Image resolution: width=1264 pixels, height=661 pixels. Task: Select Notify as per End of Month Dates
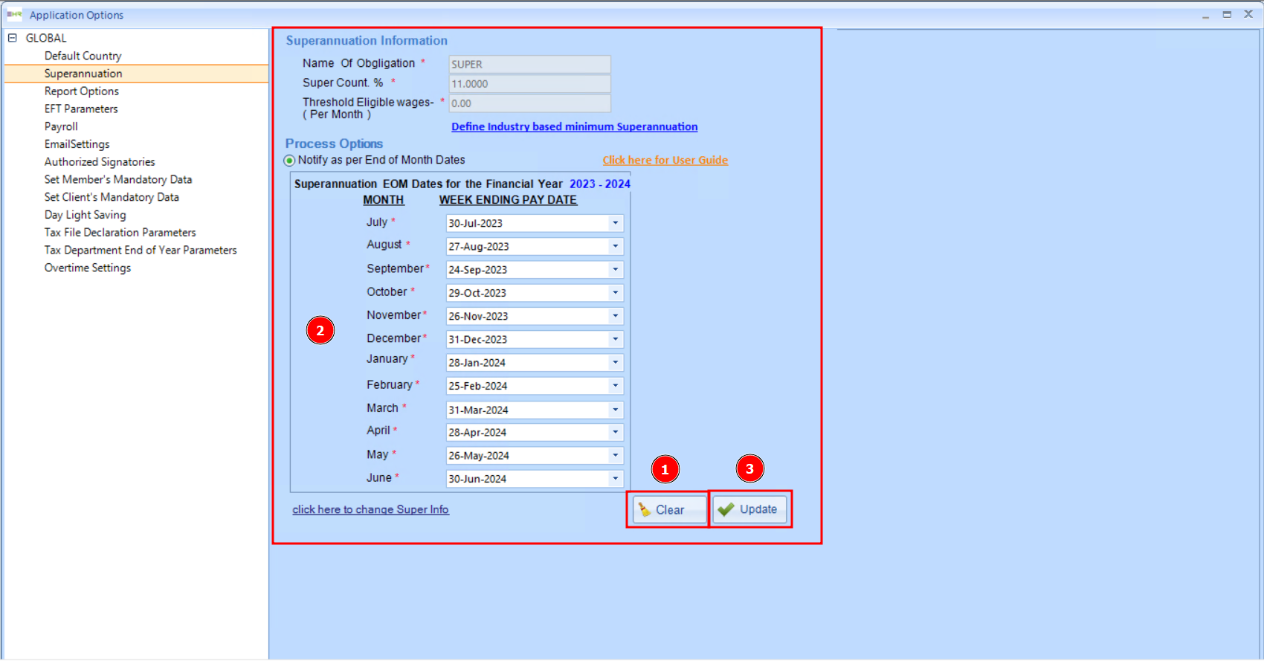click(x=290, y=161)
